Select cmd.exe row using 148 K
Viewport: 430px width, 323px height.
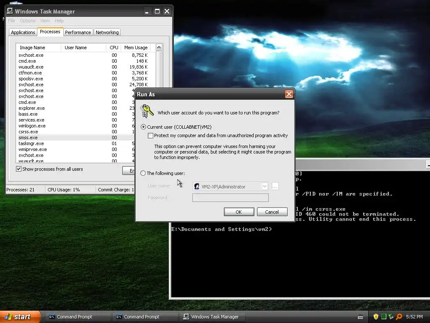(86, 61)
